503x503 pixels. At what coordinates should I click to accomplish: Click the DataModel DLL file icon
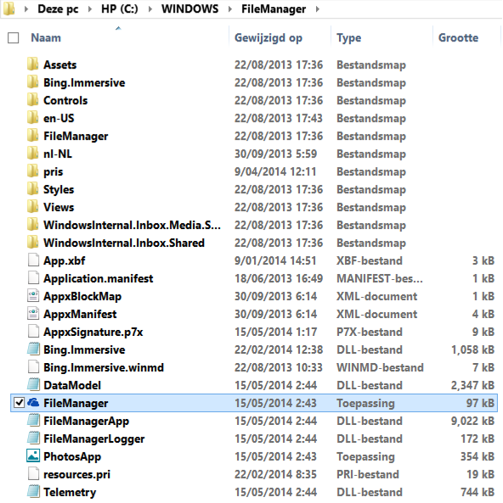coord(33,384)
